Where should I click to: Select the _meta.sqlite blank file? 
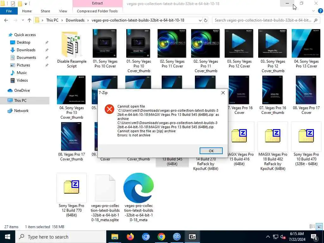click(x=105, y=197)
